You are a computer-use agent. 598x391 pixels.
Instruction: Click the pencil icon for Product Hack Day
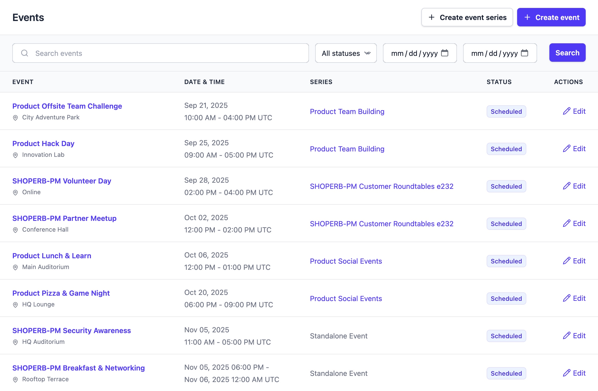click(567, 149)
